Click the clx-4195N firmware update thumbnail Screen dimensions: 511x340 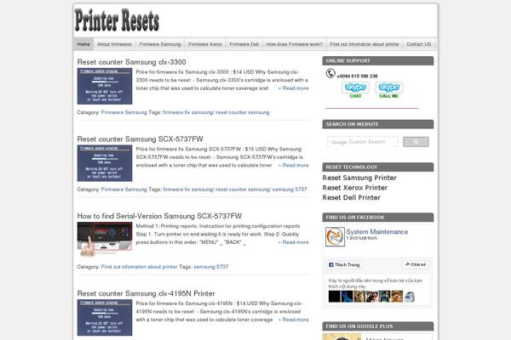pyautogui.click(x=105, y=318)
